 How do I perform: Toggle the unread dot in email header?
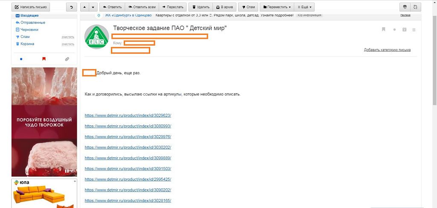click(x=394, y=29)
